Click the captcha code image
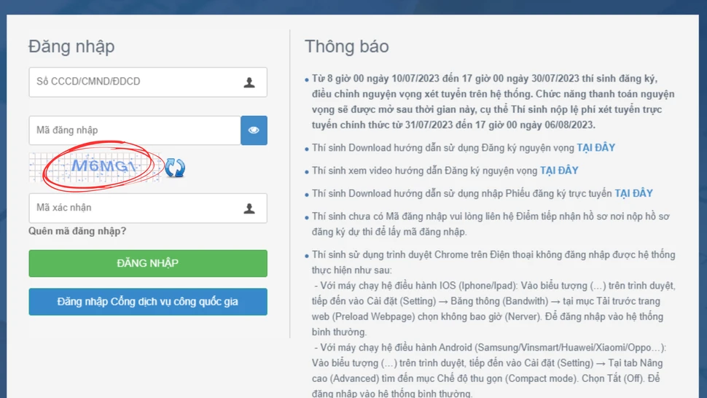 (95, 167)
